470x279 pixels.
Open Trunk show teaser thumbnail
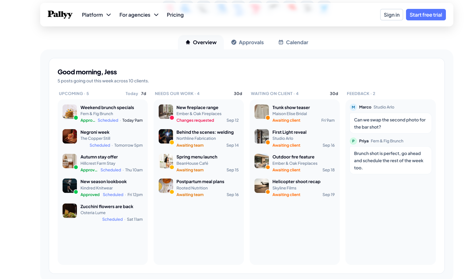(262, 112)
